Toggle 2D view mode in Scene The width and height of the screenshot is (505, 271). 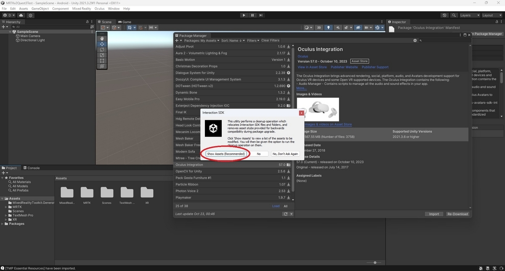319,28
